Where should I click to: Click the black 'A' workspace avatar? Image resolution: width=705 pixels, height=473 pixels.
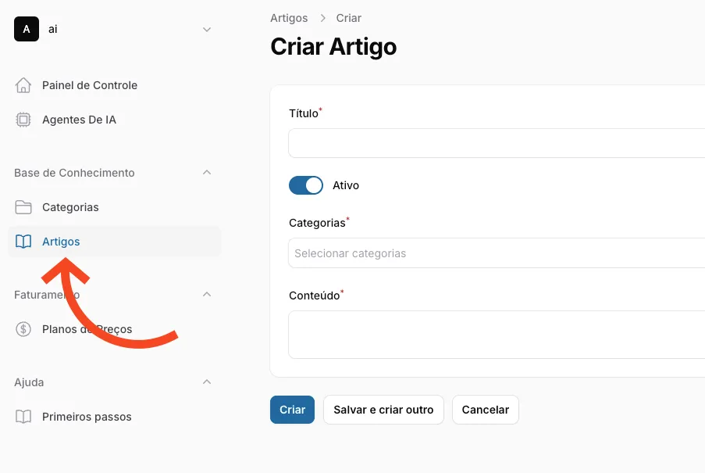click(x=27, y=29)
